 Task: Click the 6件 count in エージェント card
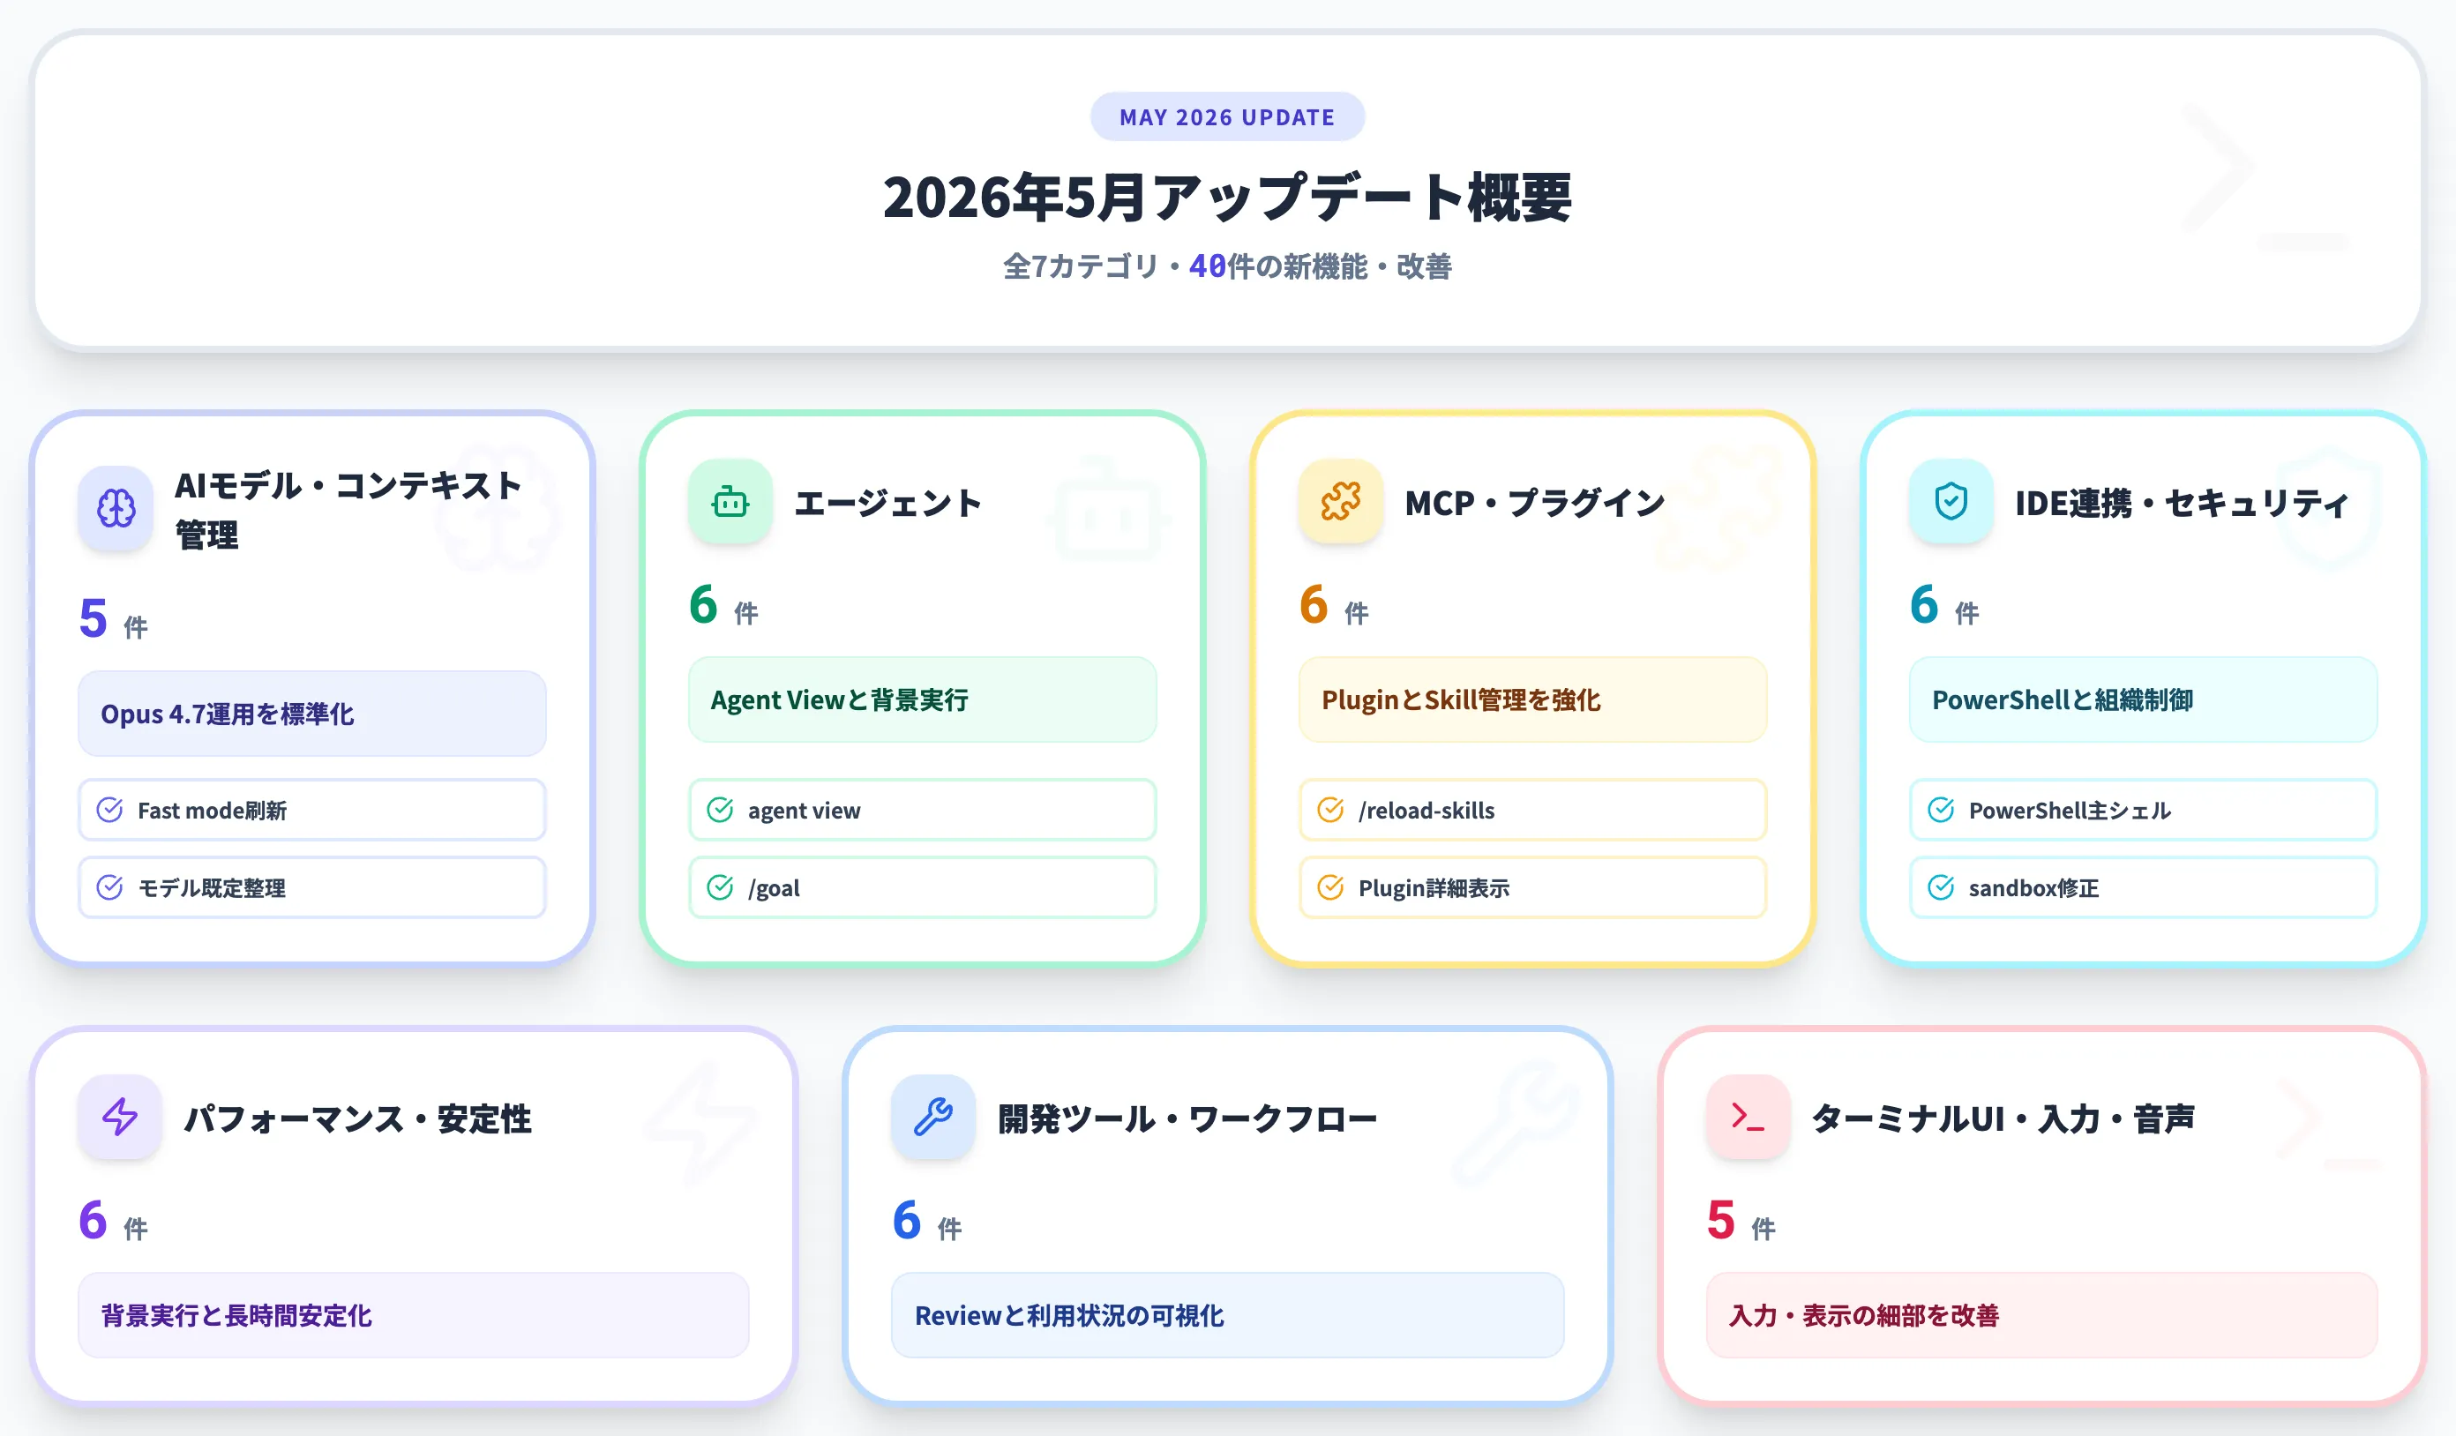pyautogui.click(x=724, y=605)
